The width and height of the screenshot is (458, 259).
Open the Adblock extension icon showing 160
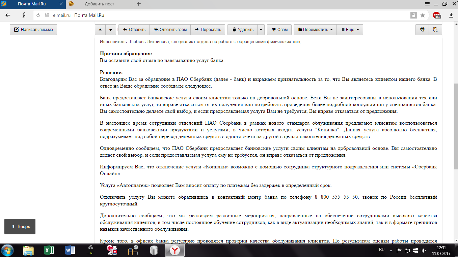click(x=437, y=15)
